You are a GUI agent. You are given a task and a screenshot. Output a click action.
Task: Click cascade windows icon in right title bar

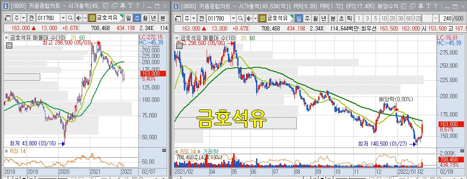point(412,6)
